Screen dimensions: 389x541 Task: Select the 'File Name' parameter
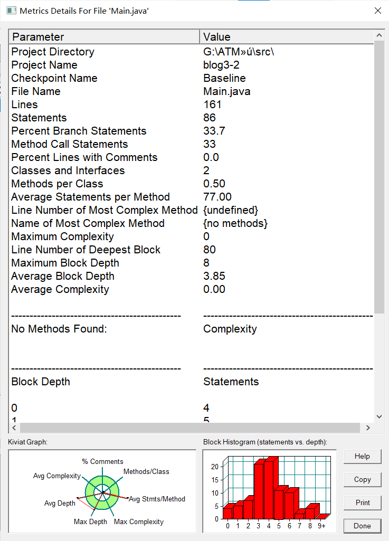[36, 91]
